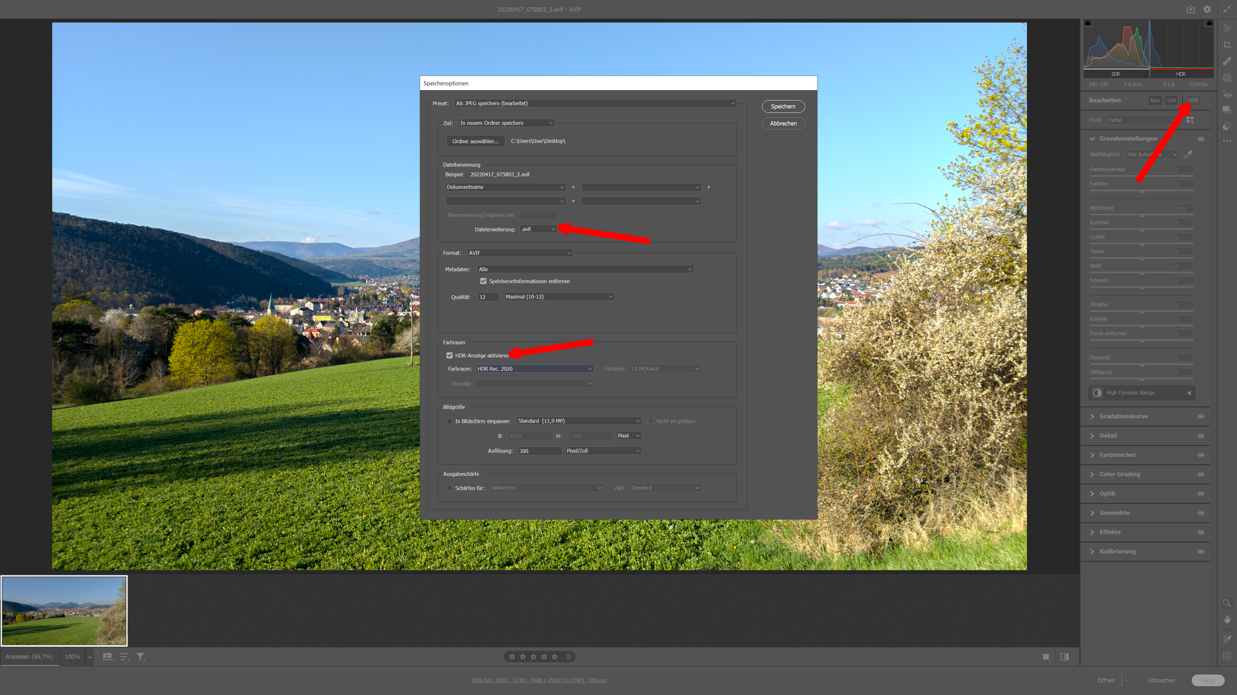Select the Crop tool icon
1237x695 pixels.
1227,44
